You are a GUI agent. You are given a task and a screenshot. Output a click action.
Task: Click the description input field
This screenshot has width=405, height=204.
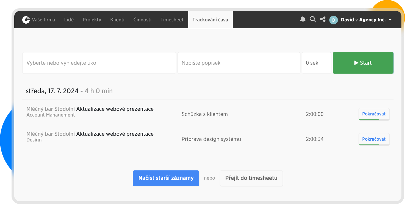click(x=238, y=63)
